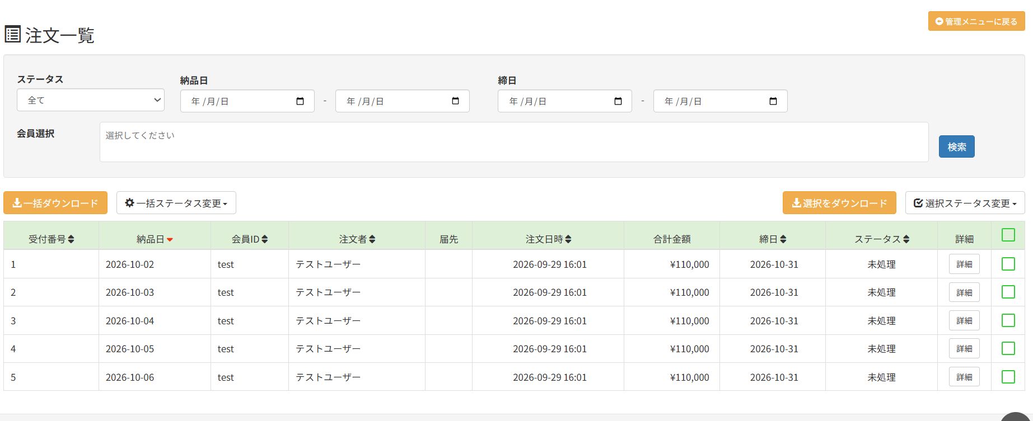Screen dimensions: 1033x421
Task: Open 詳細 for order 3
Action: coord(964,320)
